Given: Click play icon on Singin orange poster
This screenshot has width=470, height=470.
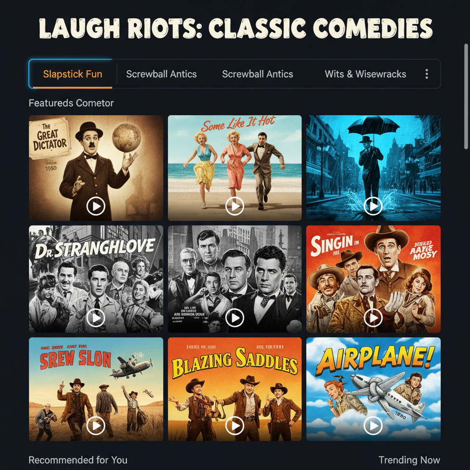Looking at the screenshot, I should tap(373, 318).
